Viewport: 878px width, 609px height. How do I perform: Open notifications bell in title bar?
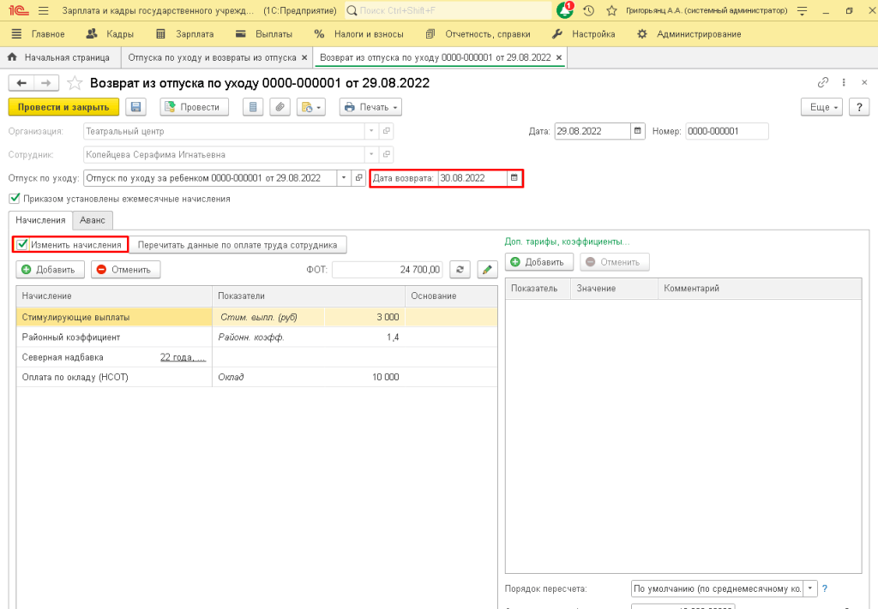(x=564, y=10)
